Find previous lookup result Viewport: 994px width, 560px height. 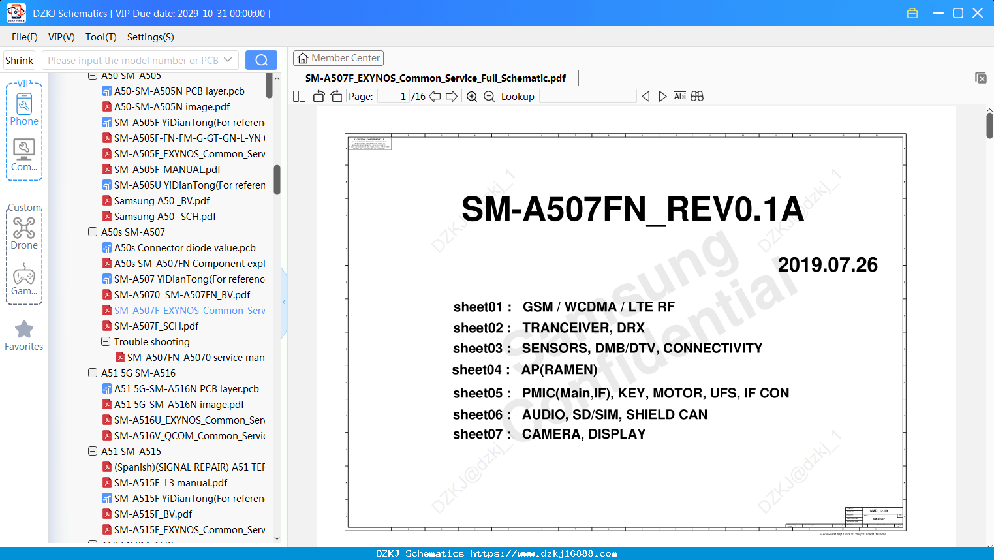645,97
